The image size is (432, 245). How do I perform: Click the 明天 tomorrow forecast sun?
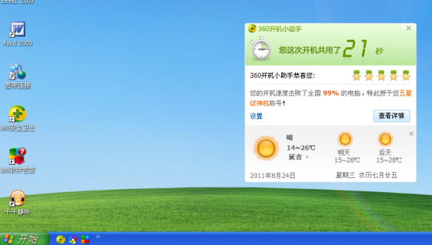(345, 139)
